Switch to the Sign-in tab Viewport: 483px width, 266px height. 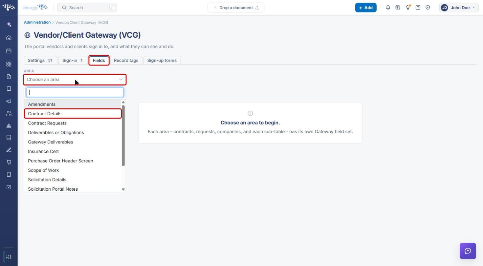point(73,60)
